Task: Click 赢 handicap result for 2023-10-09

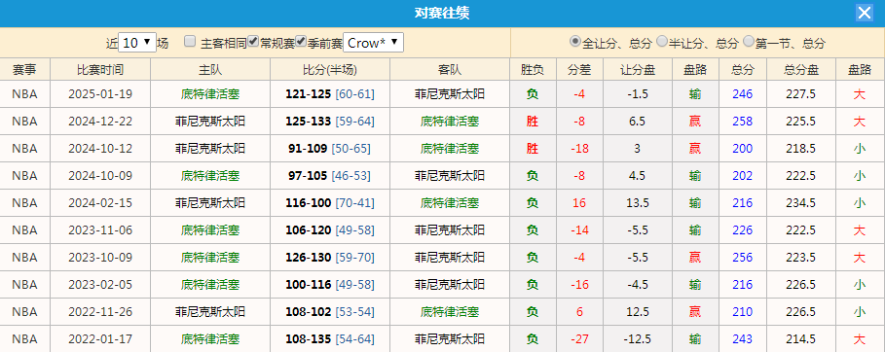Action: (695, 258)
